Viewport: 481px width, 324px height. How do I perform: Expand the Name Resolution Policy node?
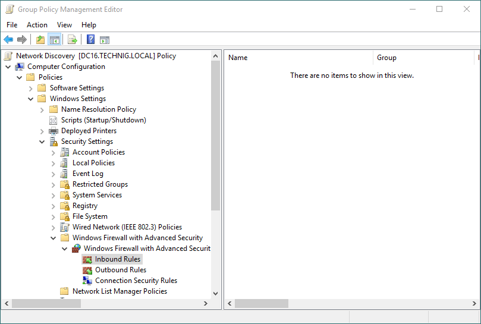[42, 110]
